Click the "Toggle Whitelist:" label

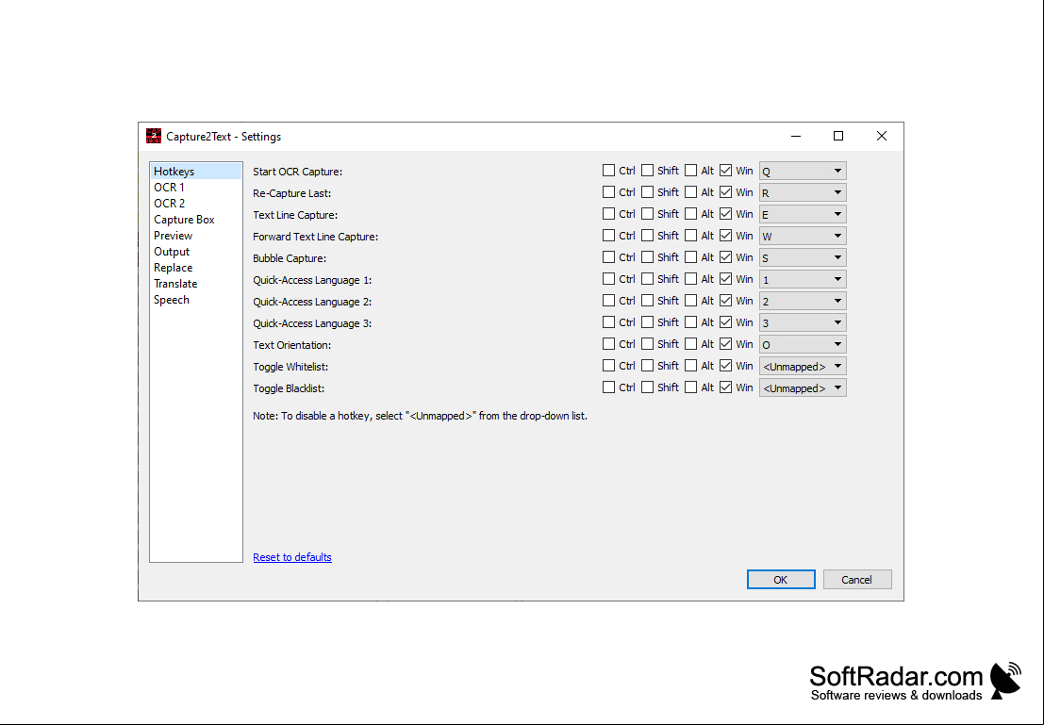(x=290, y=367)
